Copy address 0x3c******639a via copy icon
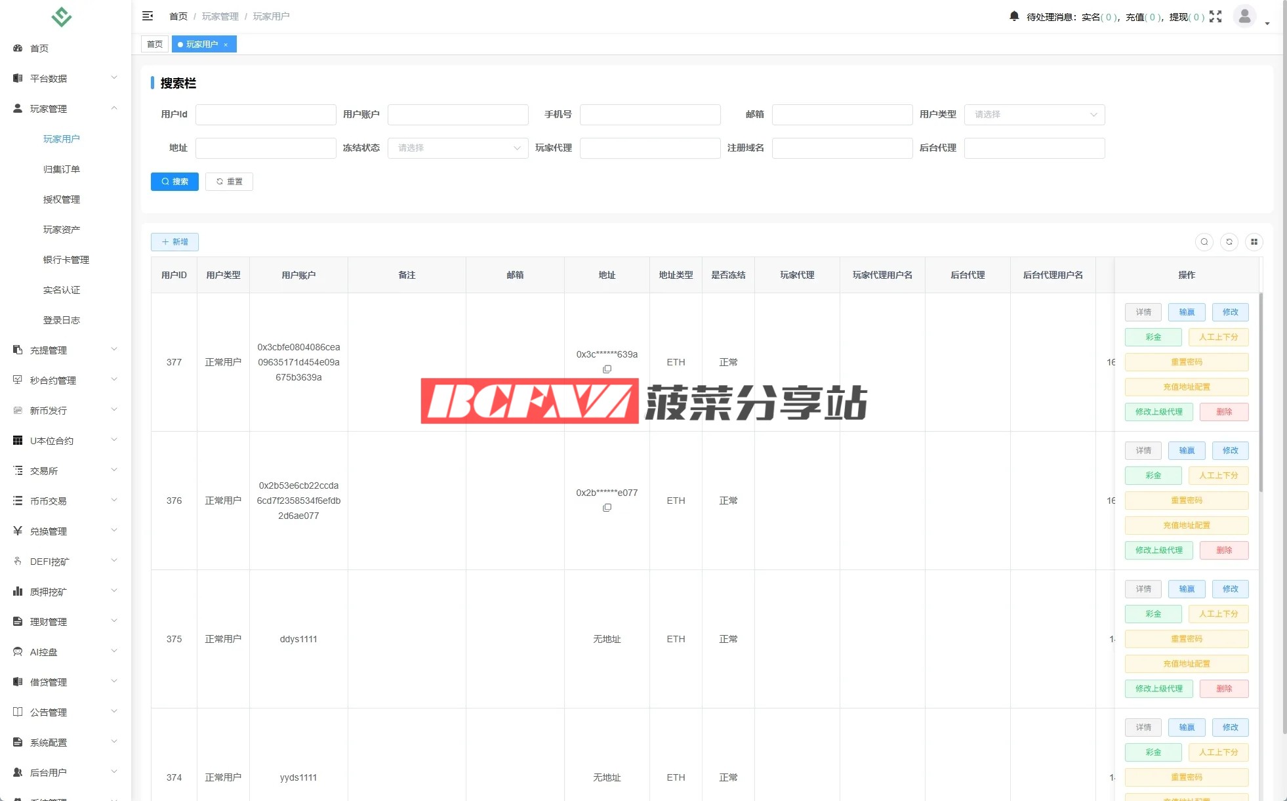This screenshot has height=801, width=1287. 607,369
